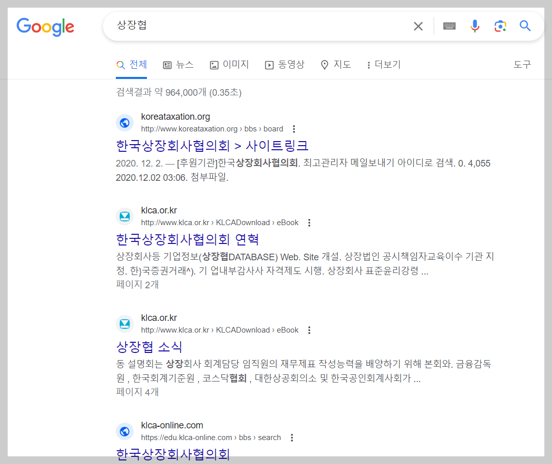Click the klca-online.com globe favicon
Image resolution: width=552 pixels, height=464 pixels.
(124, 431)
